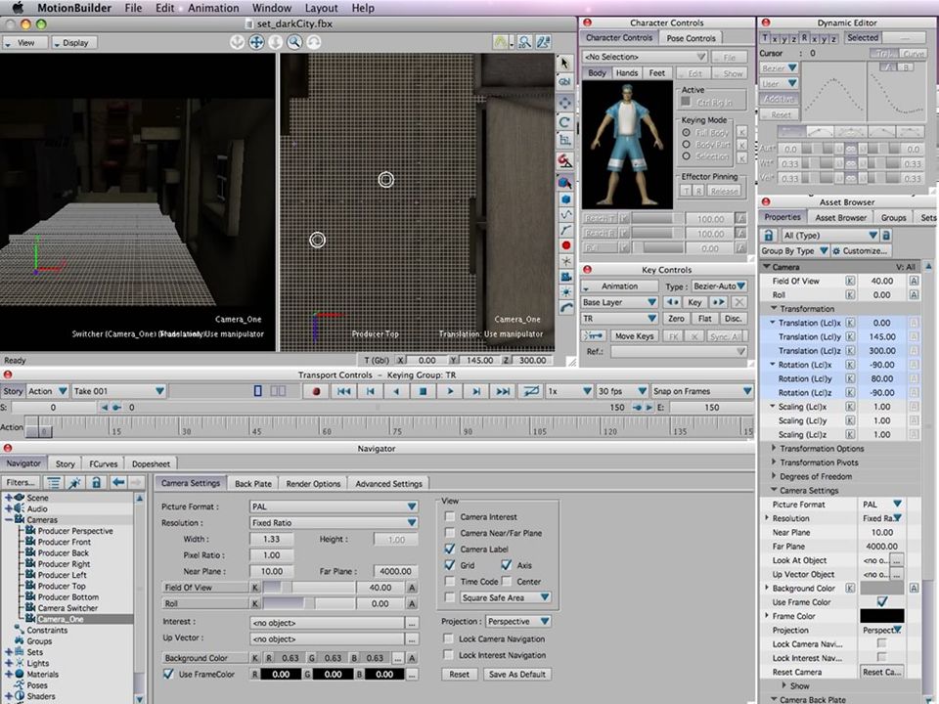
Task: Open the Snap on Frames dropdown
Action: [702, 391]
